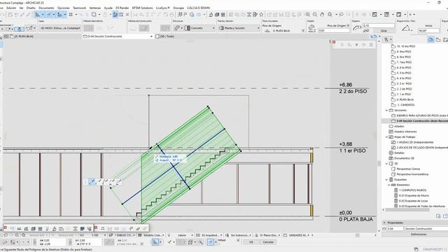Click the Enscape menu item
Screen dimensions: 448x252
pyautogui.click(x=178, y=8)
